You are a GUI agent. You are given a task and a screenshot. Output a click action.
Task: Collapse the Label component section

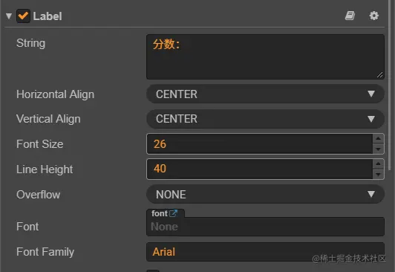pos(9,16)
